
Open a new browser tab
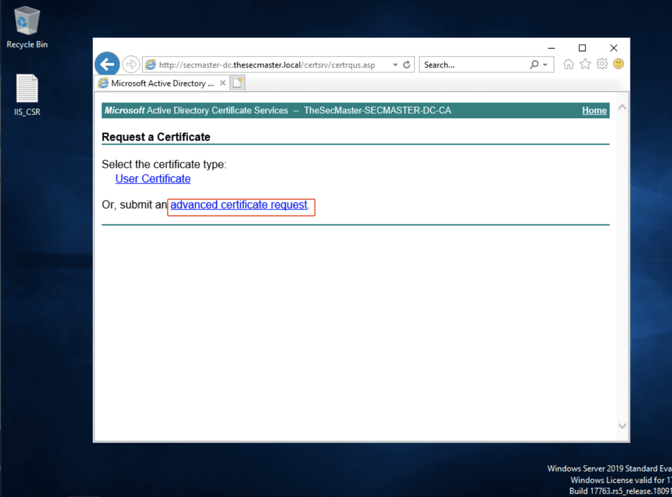237,83
